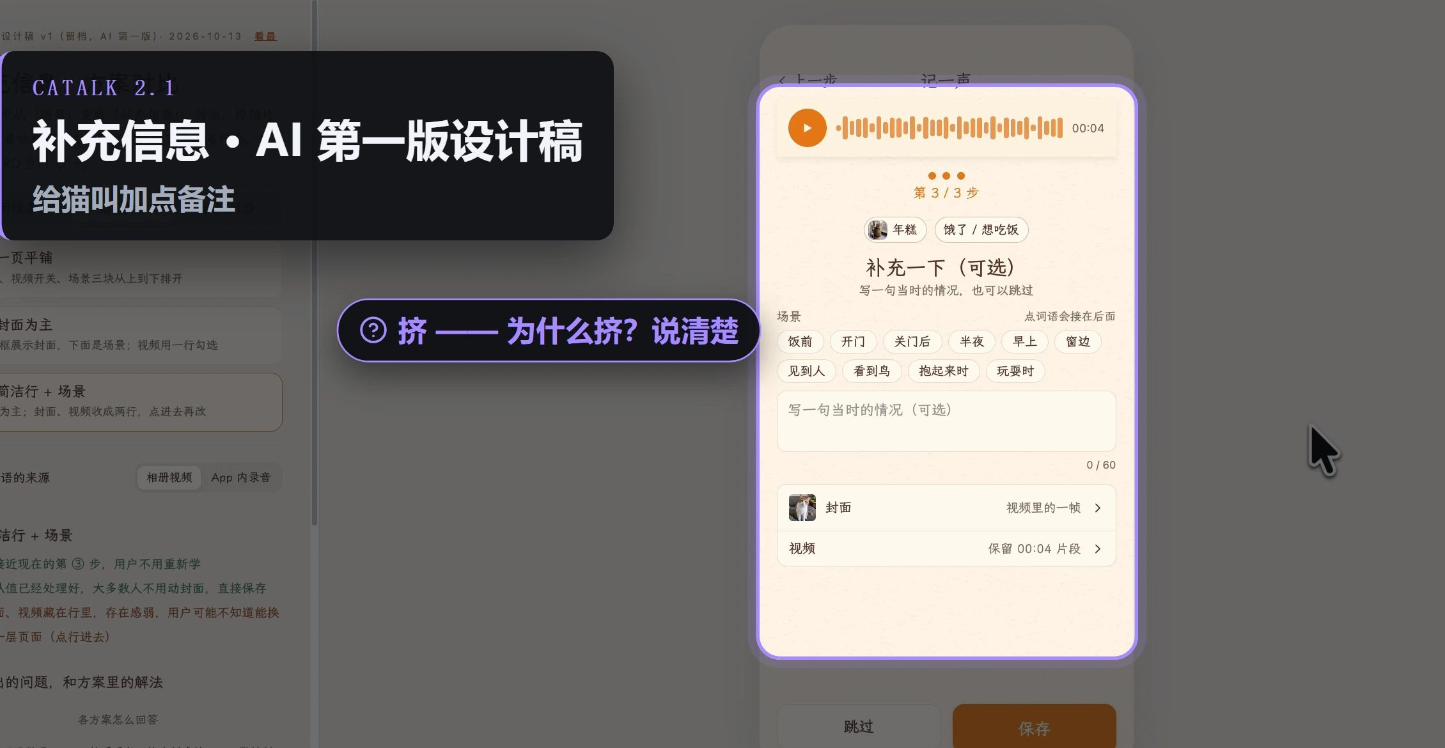Click the left panel vertical scrollbar
This screenshot has width=1445, height=748.
click(314, 262)
